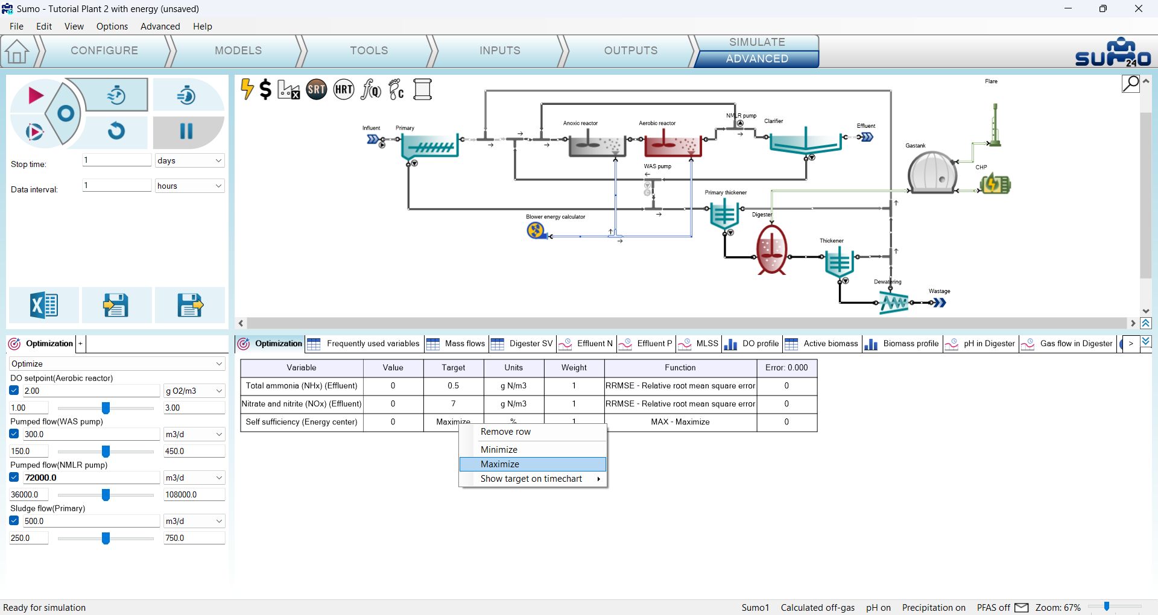Viewport: 1158px width, 615px height.
Task: Click the graph export tool icon
Action: click(289, 90)
